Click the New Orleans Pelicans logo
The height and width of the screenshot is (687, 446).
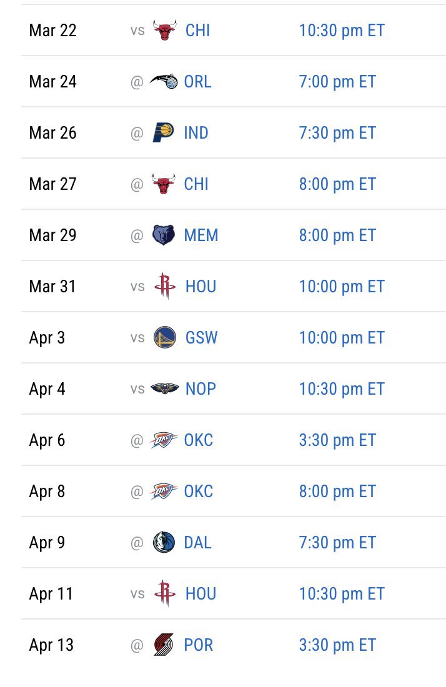click(165, 388)
